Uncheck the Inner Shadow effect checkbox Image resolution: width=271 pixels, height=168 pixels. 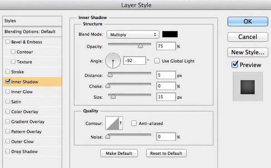click(x=8, y=82)
